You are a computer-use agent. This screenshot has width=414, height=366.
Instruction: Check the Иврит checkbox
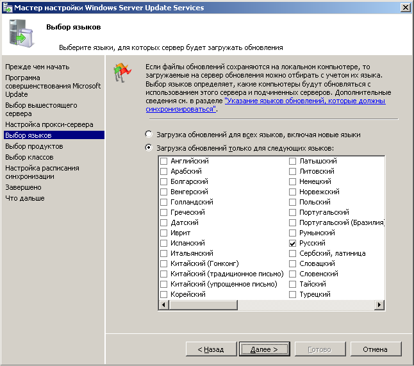coord(163,233)
